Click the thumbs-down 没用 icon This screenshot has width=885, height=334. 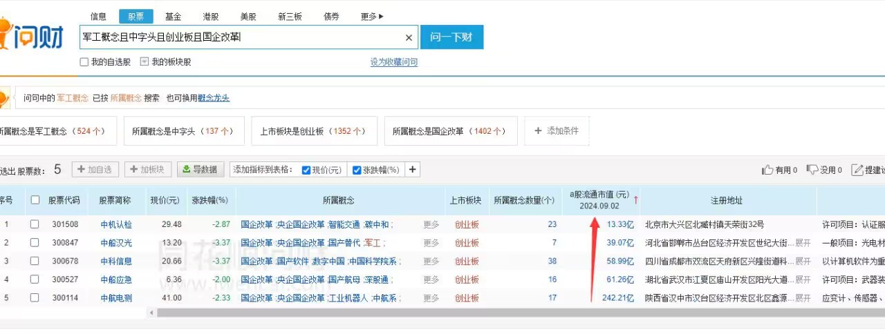tap(812, 170)
